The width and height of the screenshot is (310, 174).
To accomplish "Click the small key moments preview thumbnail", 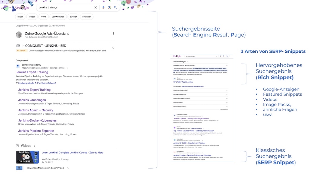I will click(19, 168).
